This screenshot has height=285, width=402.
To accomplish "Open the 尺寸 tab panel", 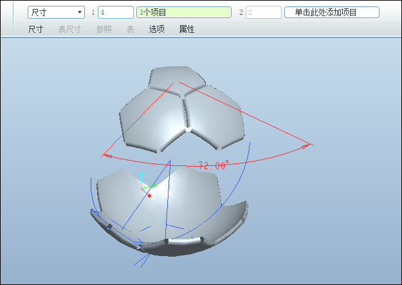I will point(35,29).
